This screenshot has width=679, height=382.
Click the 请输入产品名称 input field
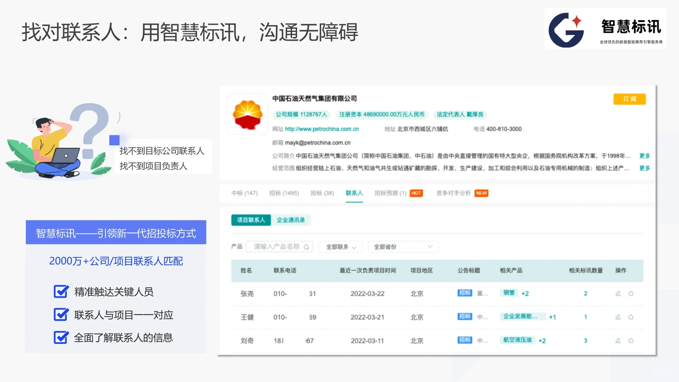[276, 247]
